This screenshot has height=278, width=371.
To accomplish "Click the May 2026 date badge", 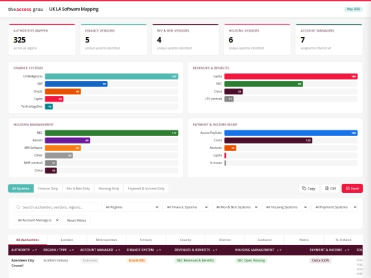I will click(x=353, y=9).
